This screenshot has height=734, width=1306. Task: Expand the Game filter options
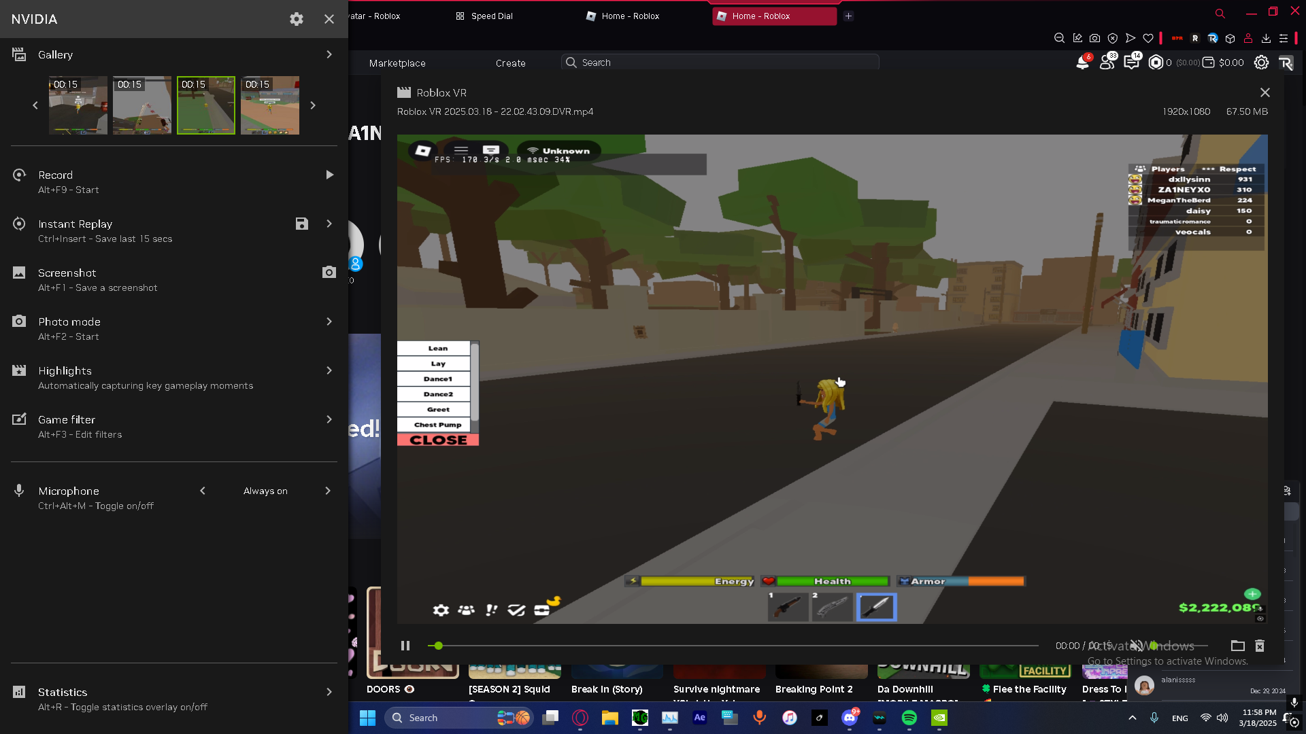click(x=329, y=419)
